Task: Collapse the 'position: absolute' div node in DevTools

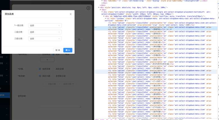Action: click(x=99, y=8)
